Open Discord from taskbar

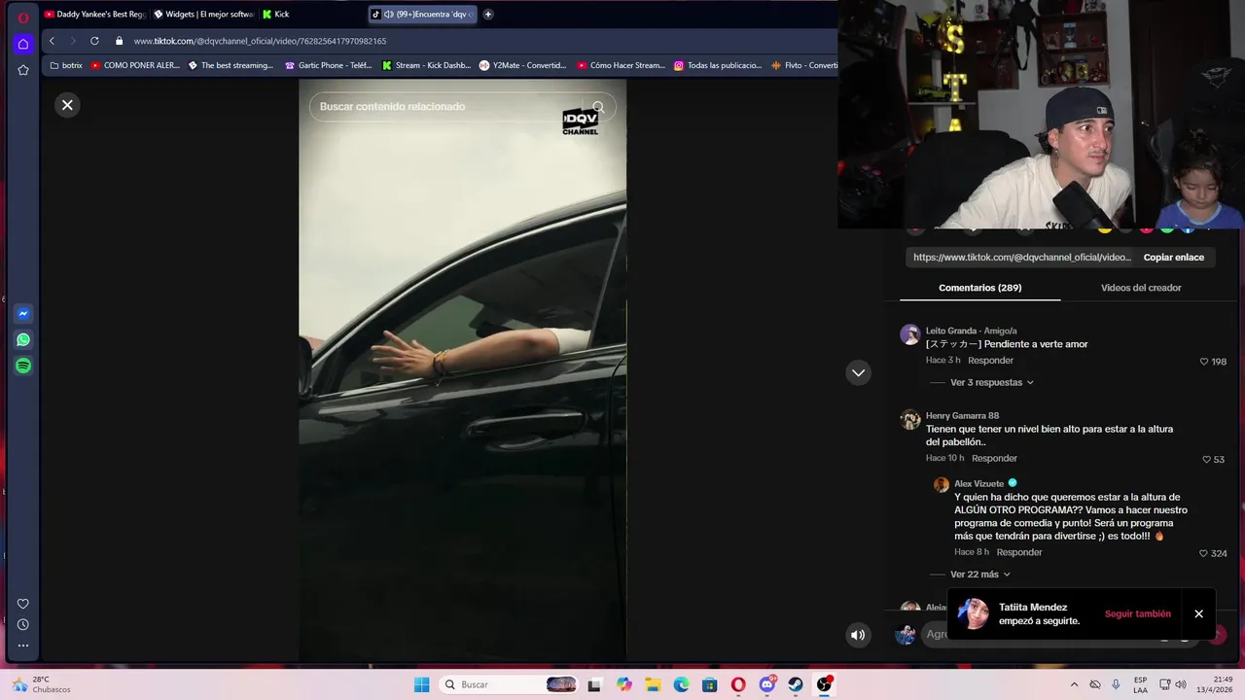(x=766, y=684)
